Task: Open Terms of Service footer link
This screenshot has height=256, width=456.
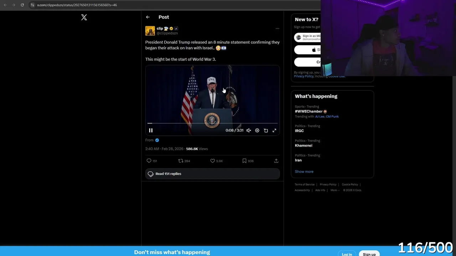Action: 305,185
